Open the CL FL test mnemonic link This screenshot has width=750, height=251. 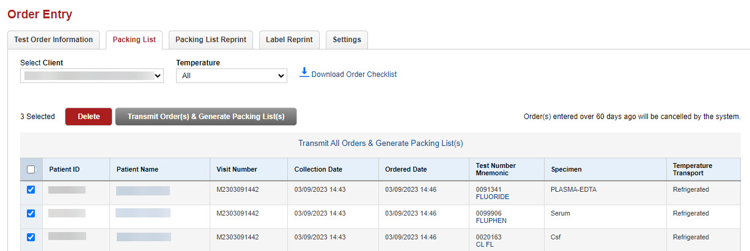(x=485, y=244)
